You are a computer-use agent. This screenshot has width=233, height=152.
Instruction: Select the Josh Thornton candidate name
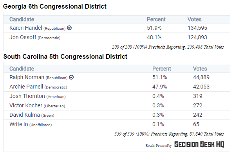point(27,96)
